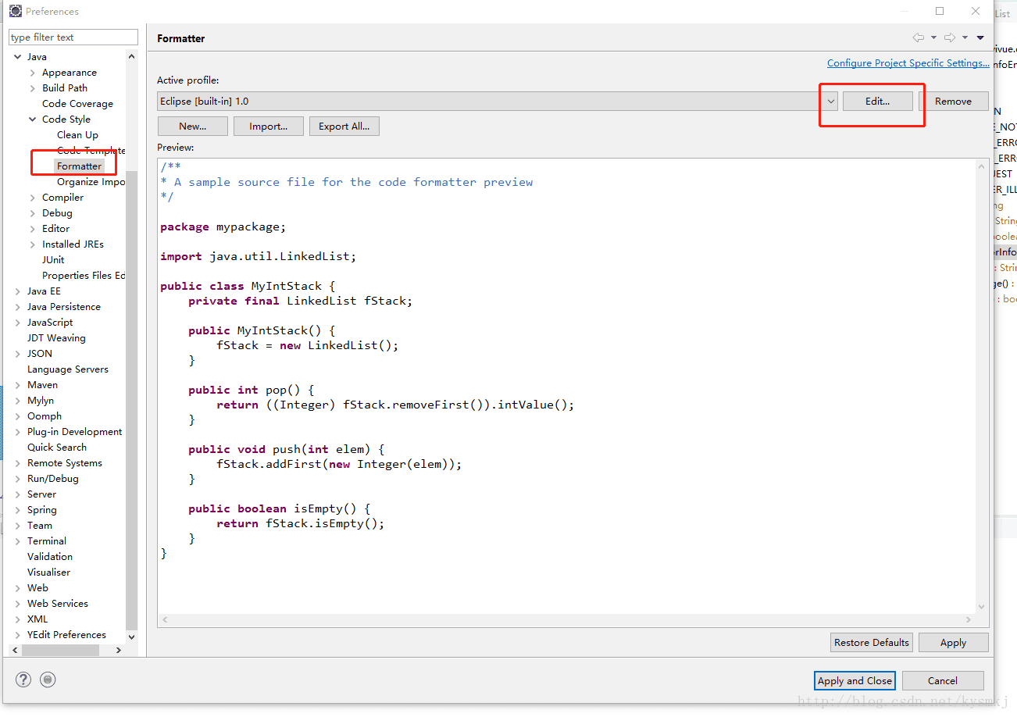Select JUnit in the tree

53,260
